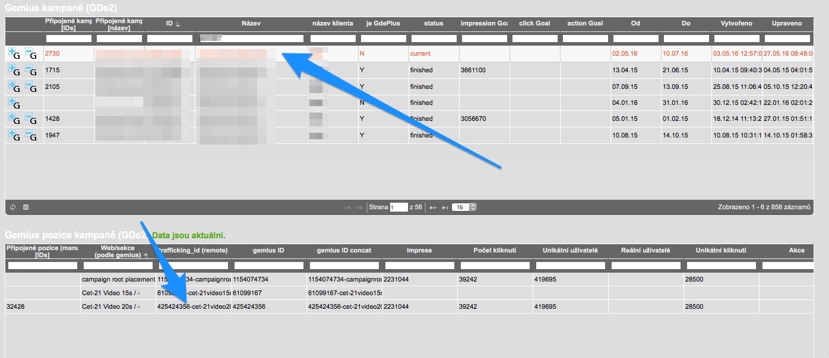Screen dimensions: 829x358
Task: Focus the Strana page number field
Action: (x=398, y=207)
